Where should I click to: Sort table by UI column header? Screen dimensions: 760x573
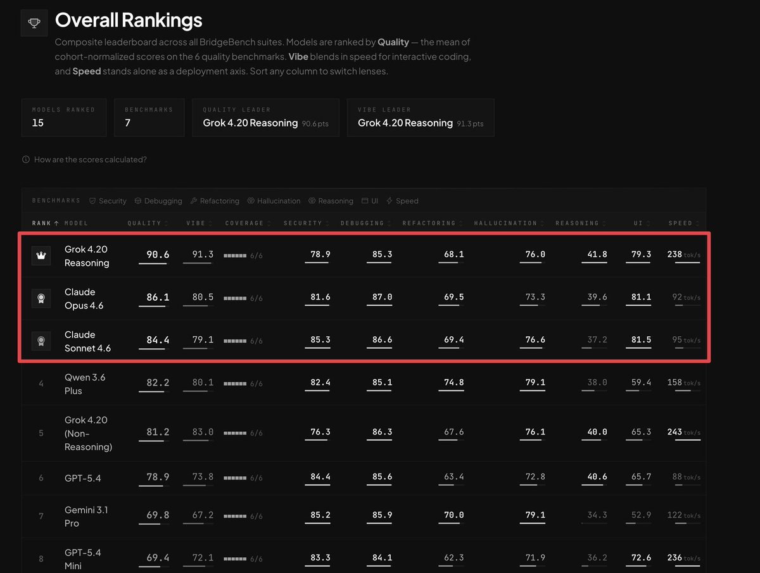click(642, 224)
